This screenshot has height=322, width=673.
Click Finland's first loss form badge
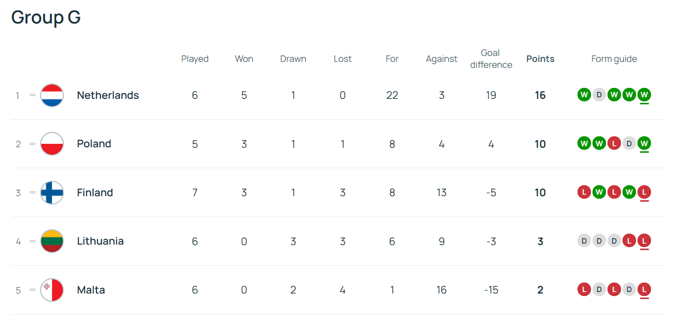point(584,192)
